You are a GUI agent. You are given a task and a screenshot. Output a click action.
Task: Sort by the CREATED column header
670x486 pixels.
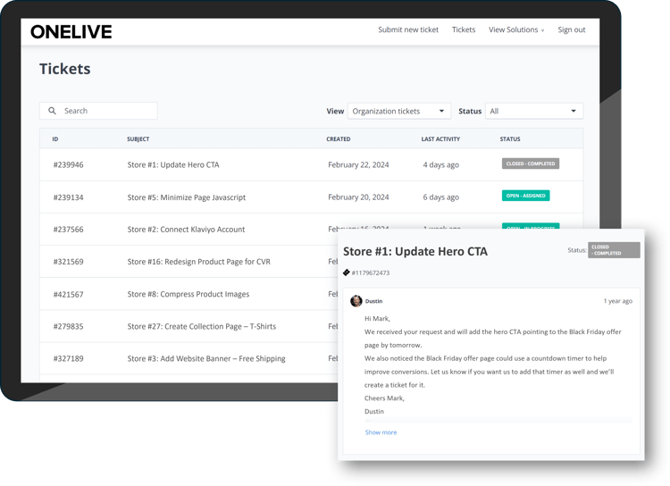pyautogui.click(x=338, y=138)
